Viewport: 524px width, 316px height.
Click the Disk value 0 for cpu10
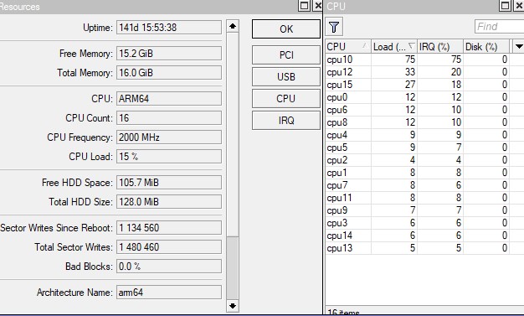505,60
